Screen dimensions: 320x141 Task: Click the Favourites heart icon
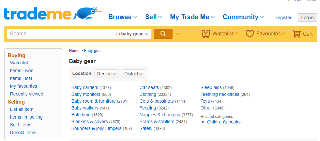click(x=250, y=34)
